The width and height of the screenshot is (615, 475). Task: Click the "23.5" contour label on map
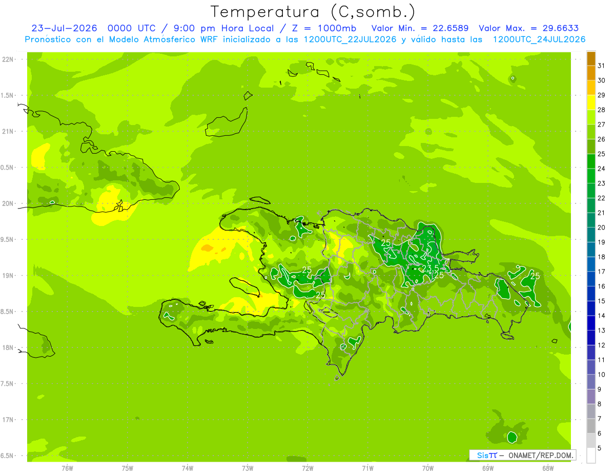click(430, 268)
